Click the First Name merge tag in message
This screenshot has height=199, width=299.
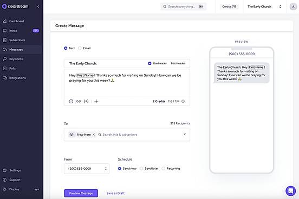85,75
